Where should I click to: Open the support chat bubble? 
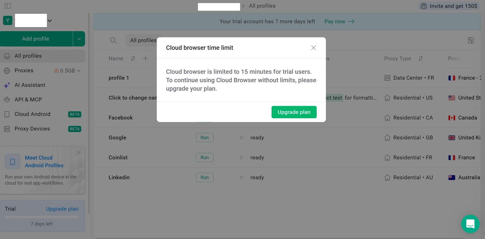[x=470, y=224]
